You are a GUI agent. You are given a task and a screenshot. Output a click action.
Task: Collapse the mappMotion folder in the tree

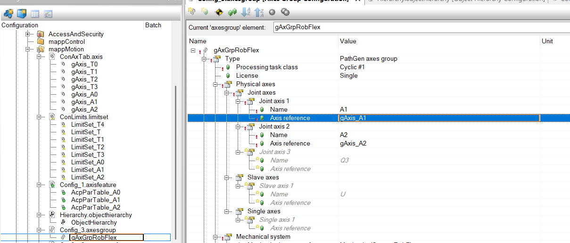[x=28, y=49]
